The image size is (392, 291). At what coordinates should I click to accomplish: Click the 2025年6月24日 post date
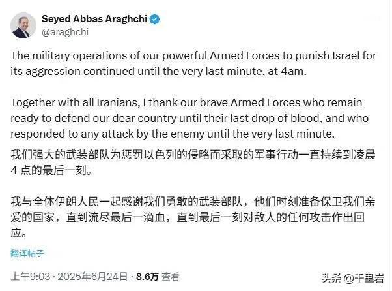(92, 277)
